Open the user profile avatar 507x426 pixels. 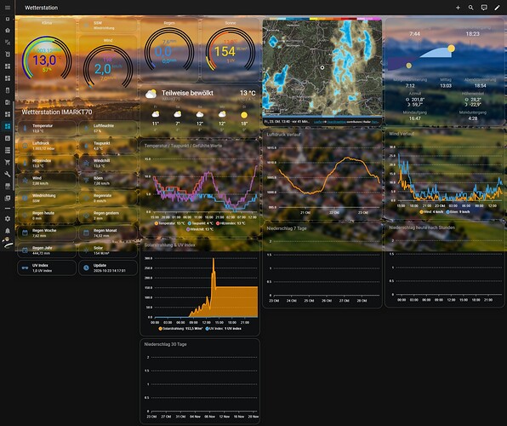coord(8,243)
